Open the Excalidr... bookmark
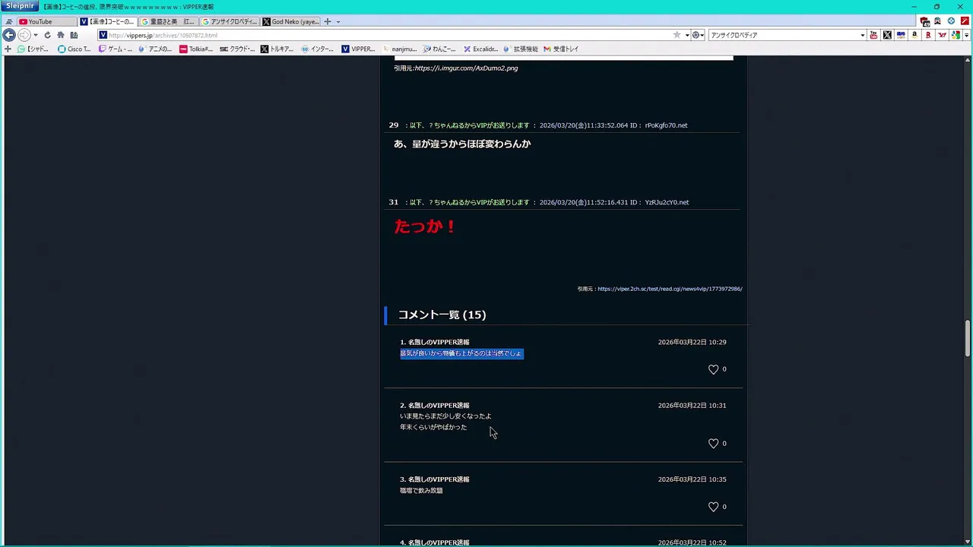The height and width of the screenshot is (547, 973). pos(480,49)
